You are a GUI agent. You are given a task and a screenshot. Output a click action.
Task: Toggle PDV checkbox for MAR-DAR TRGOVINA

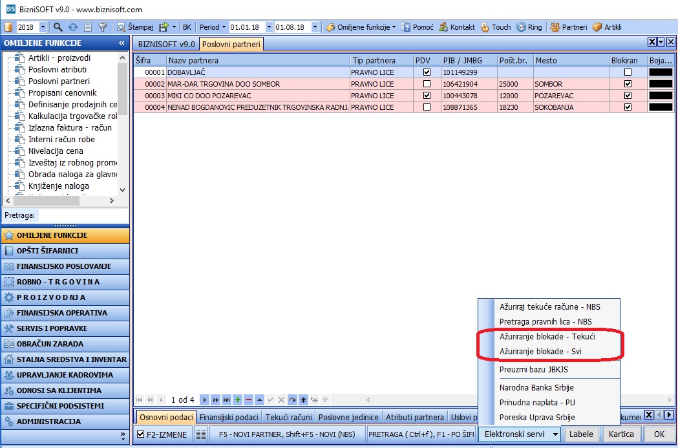(427, 84)
